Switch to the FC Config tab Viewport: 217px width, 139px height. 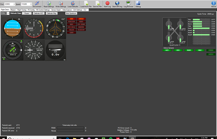click(x=31, y=10)
